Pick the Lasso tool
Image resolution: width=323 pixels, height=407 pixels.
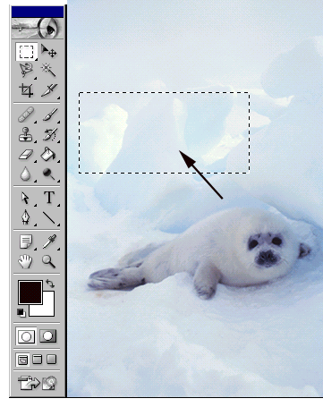26,71
